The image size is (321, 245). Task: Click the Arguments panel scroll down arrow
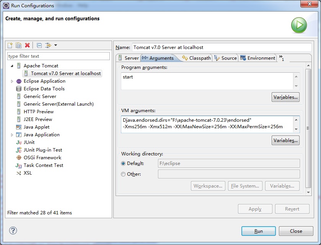[x=308, y=192]
